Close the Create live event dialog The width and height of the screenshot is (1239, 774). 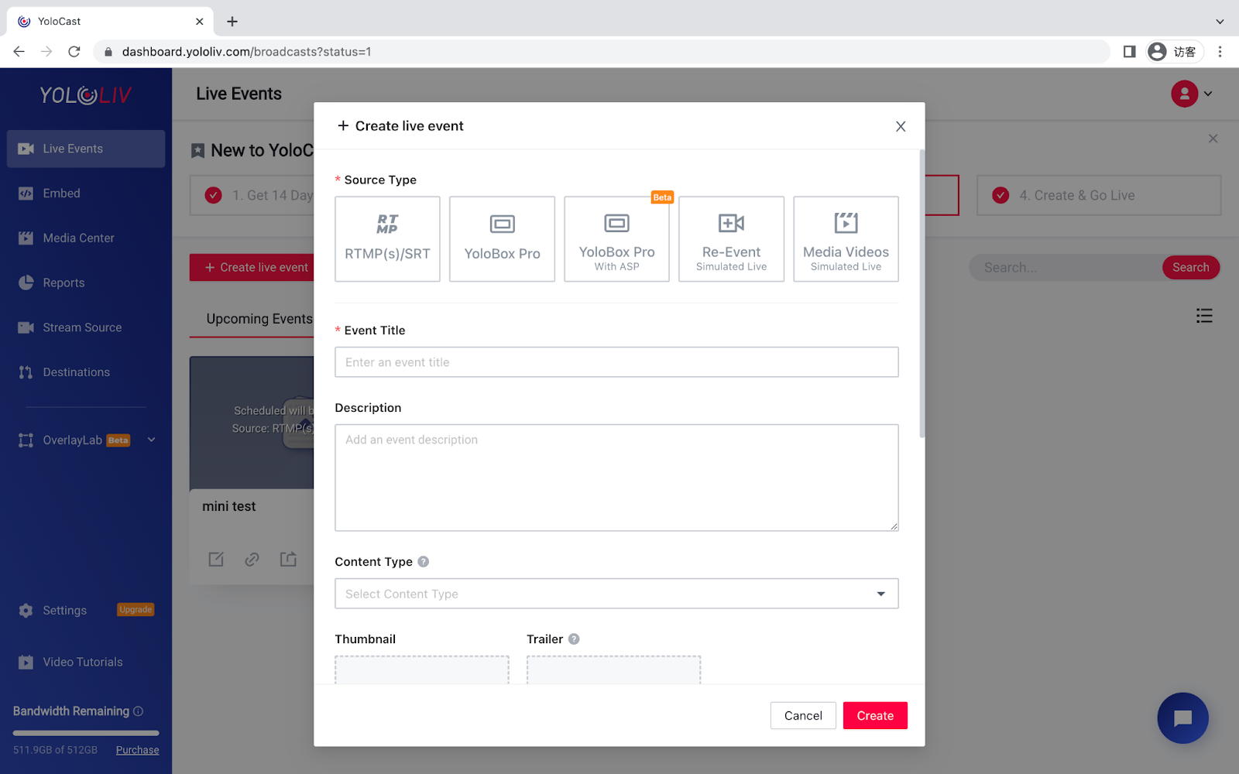pos(901,126)
